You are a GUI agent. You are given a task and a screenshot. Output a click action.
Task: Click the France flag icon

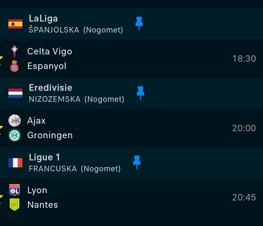(x=15, y=163)
